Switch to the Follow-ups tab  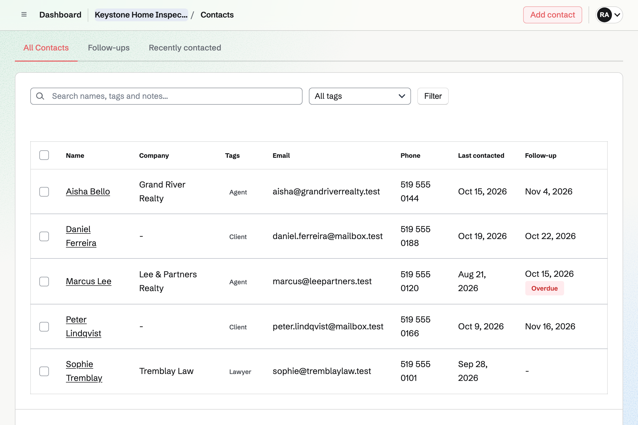pyautogui.click(x=109, y=48)
